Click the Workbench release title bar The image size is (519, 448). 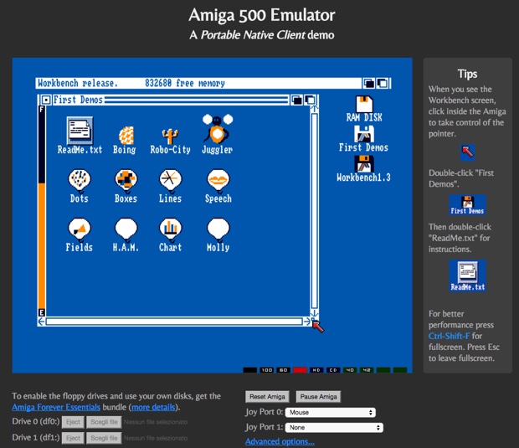tap(198, 83)
